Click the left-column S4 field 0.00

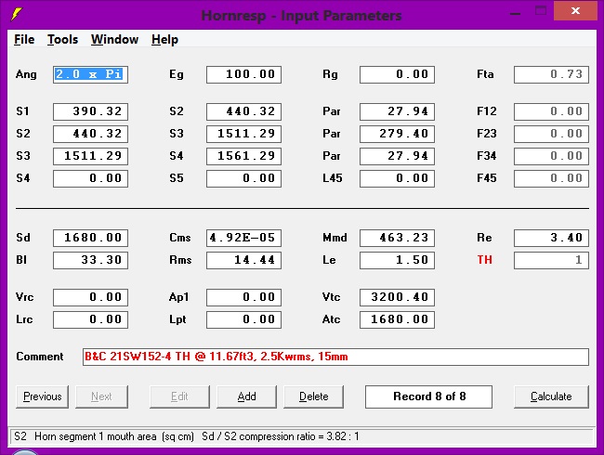[x=90, y=178]
